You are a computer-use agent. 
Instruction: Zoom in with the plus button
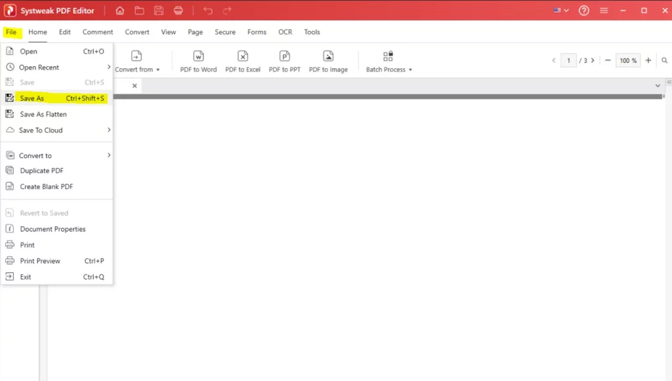(648, 61)
